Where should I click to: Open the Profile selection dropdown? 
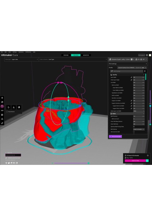tap(132, 68)
